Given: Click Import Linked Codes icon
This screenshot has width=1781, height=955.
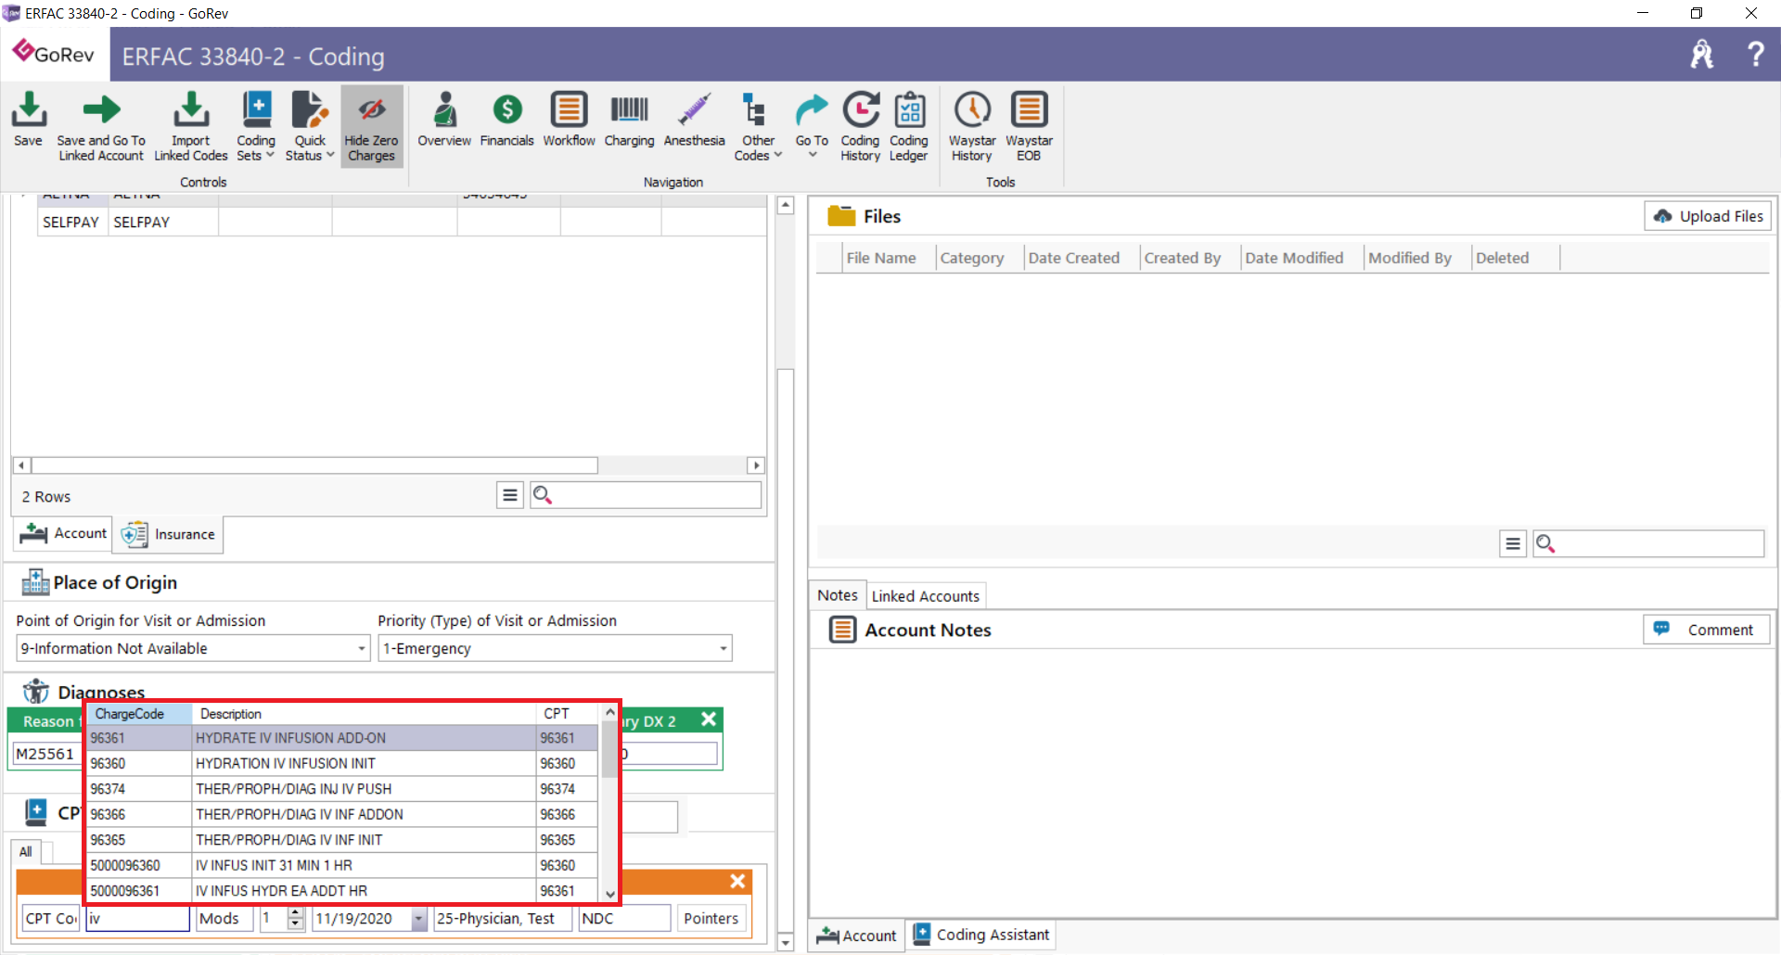Looking at the screenshot, I should 191,126.
